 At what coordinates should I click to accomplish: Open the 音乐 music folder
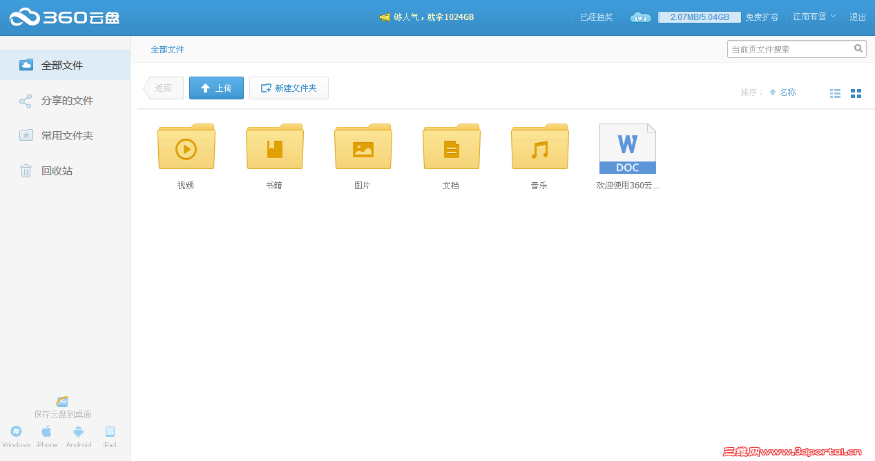pos(539,146)
